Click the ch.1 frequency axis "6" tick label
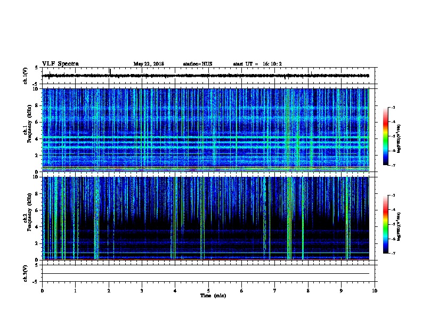 37,122
